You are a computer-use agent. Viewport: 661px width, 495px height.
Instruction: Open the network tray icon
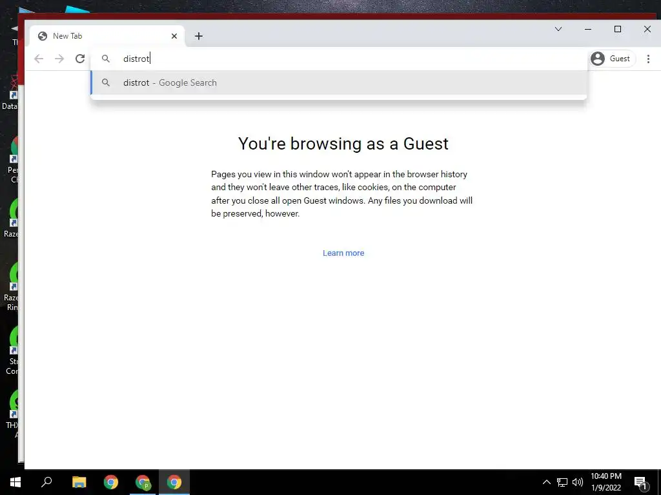tap(562, 482)
